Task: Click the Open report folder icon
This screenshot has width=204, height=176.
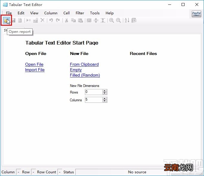Action: tap(6, 20)
